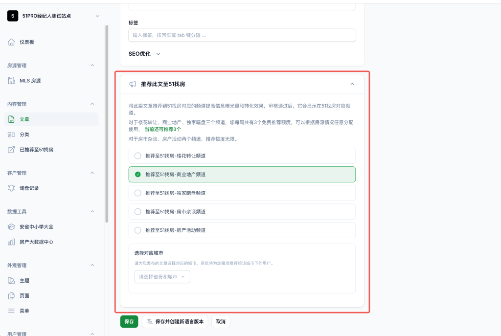Click the 主题 theme icon
The width and height of the screenshot is (501, 336).
(11, 280)
